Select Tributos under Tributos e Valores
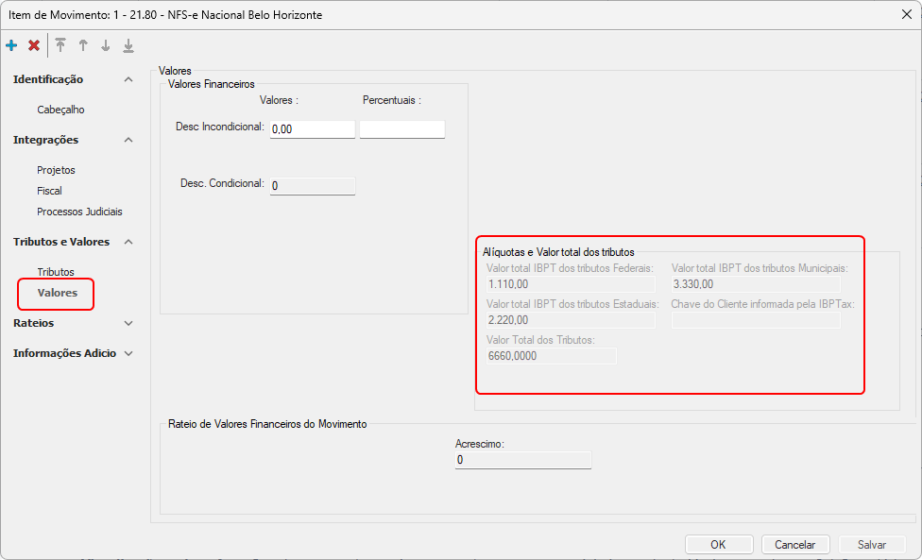Screen dimensions: 922x560 tap(55, 272)
